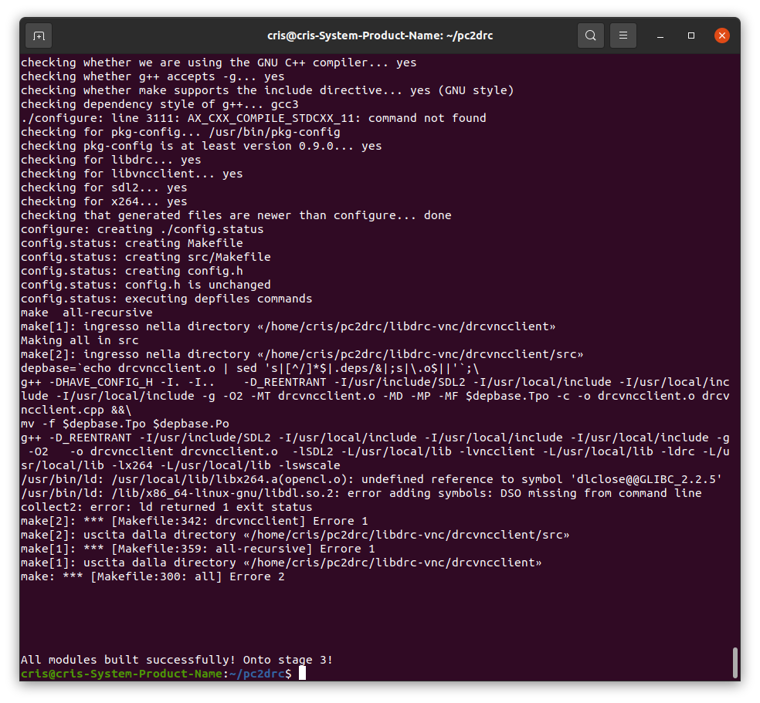This screenshot has height=703, width=760.
Task: Click 'mv -f $depbase.Tpo $depbase.Po' line
Action: click(x=124, y=424)
